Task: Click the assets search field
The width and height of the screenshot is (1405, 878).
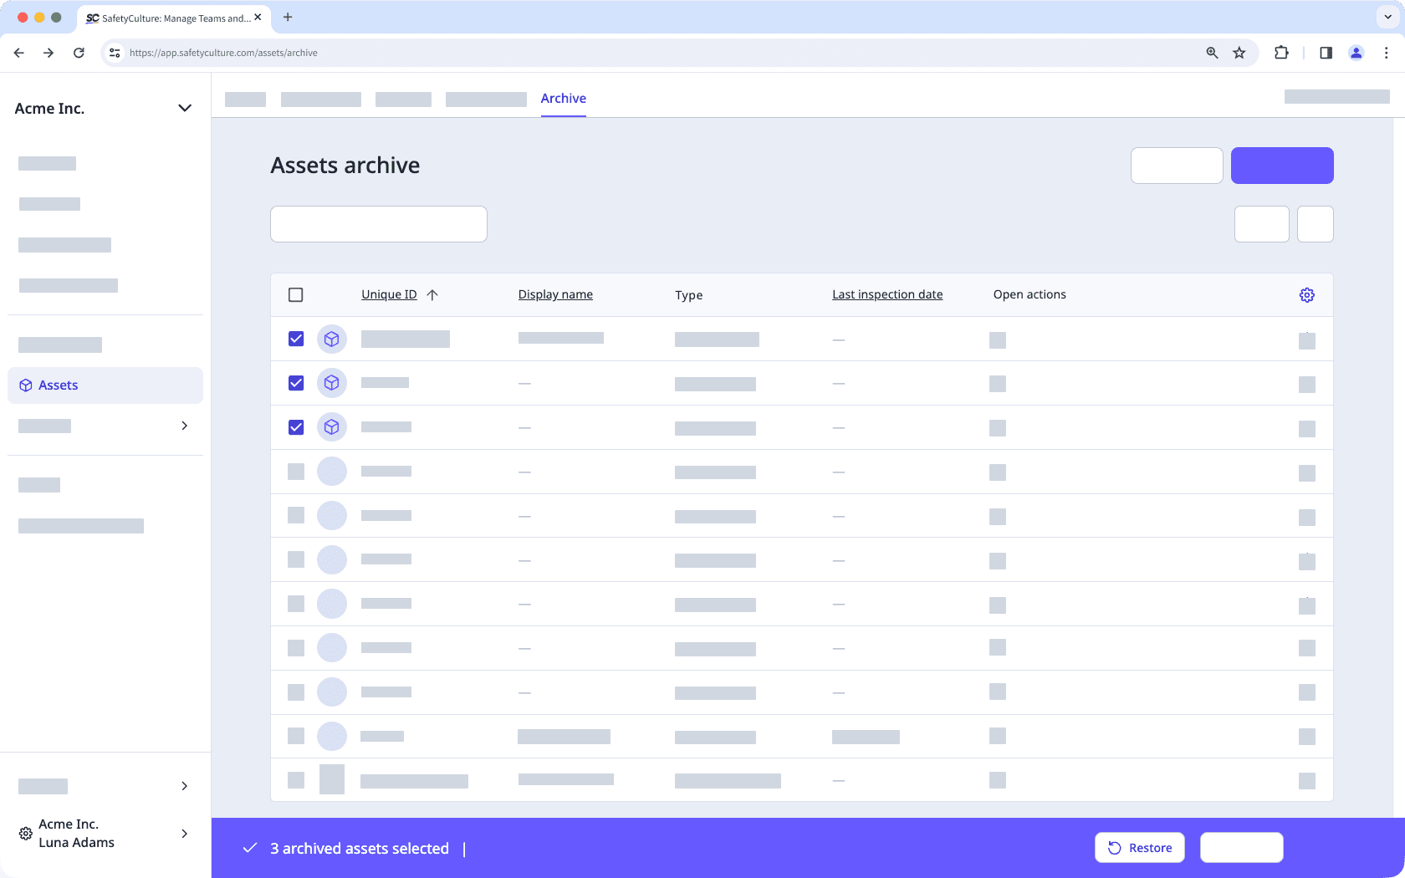Action: click(x=378, y=223)
